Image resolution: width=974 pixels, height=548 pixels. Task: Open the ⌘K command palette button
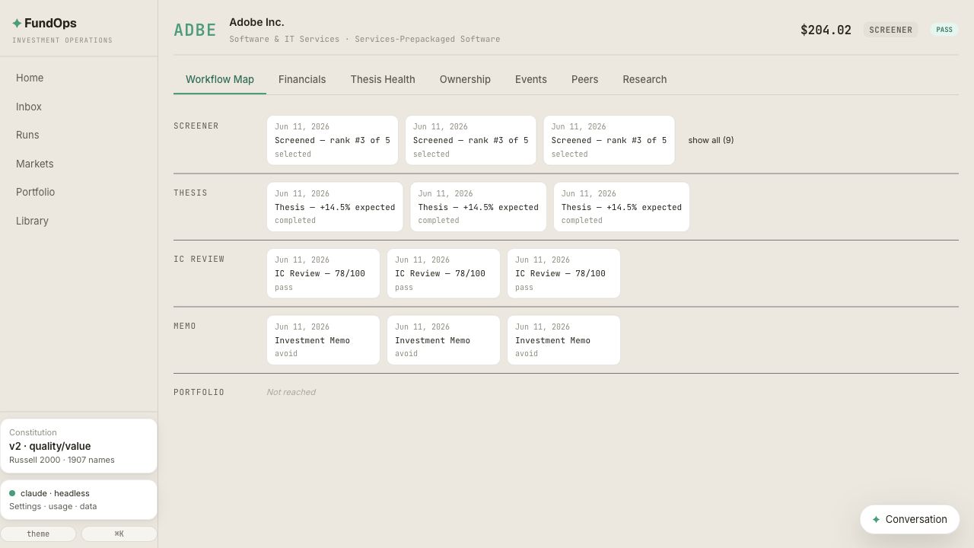[x=119, y=534]
